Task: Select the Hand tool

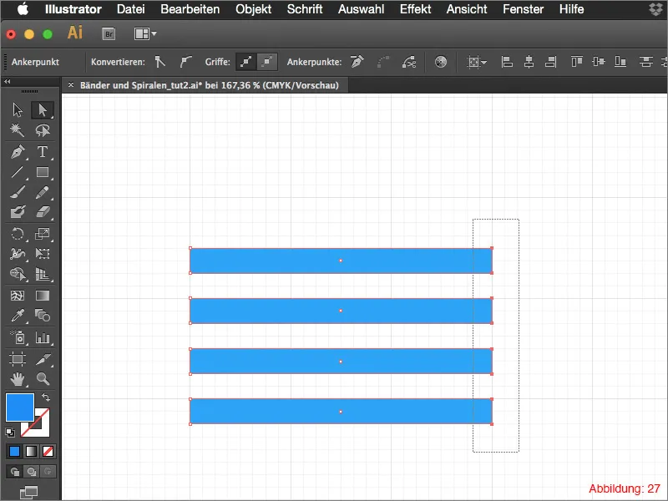Action: tap(18, 378)
